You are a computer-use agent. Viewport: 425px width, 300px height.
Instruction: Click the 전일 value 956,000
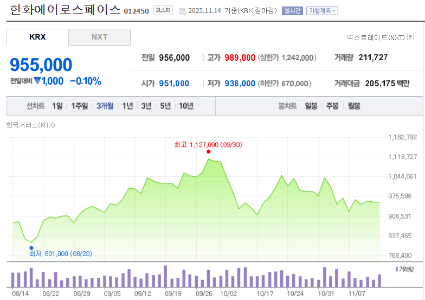pos(175,58)
